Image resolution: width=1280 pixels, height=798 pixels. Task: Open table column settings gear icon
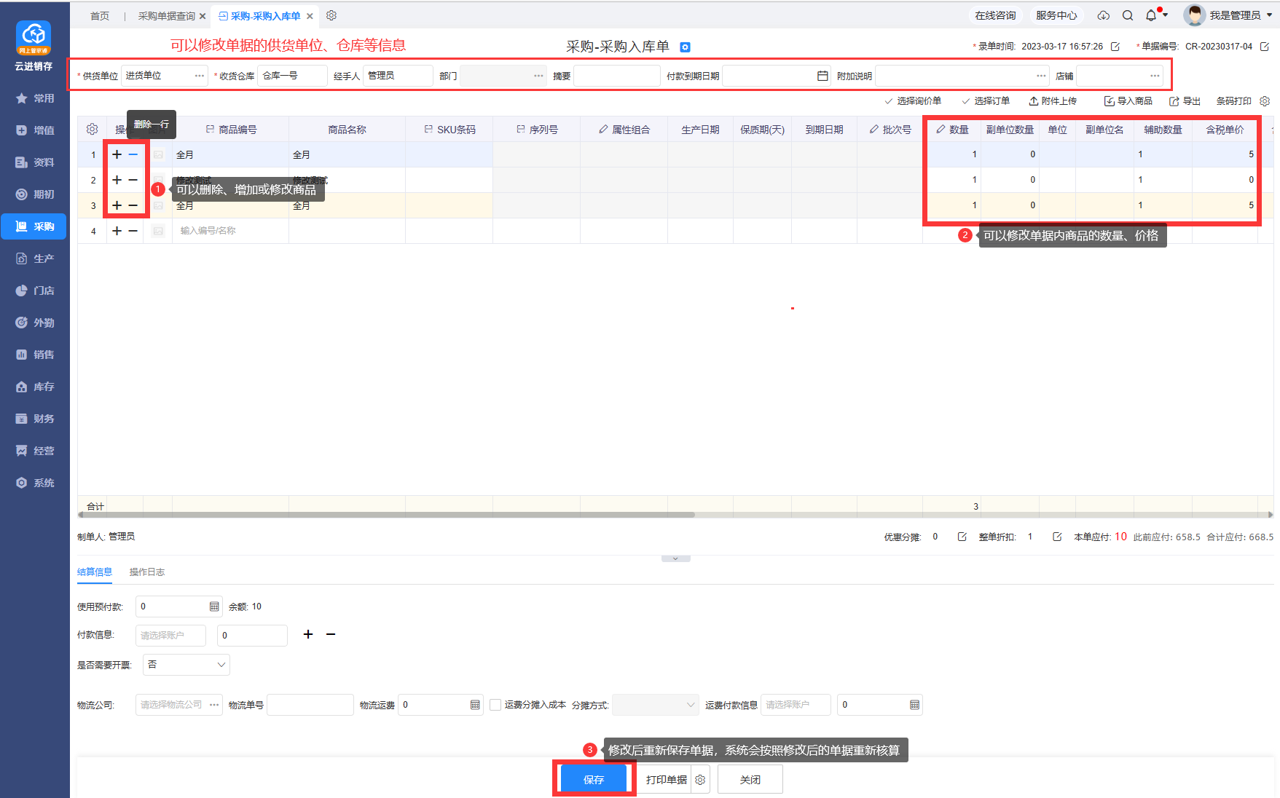(92, 129)
